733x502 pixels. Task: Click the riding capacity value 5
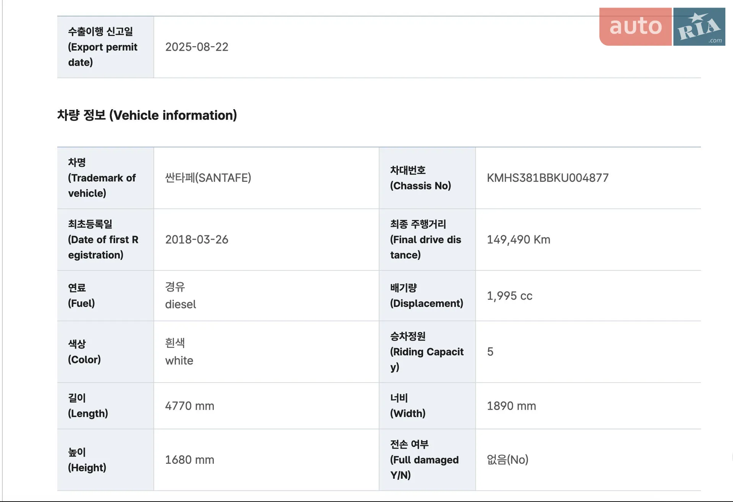pyautogui.click(x=490, y=352)
